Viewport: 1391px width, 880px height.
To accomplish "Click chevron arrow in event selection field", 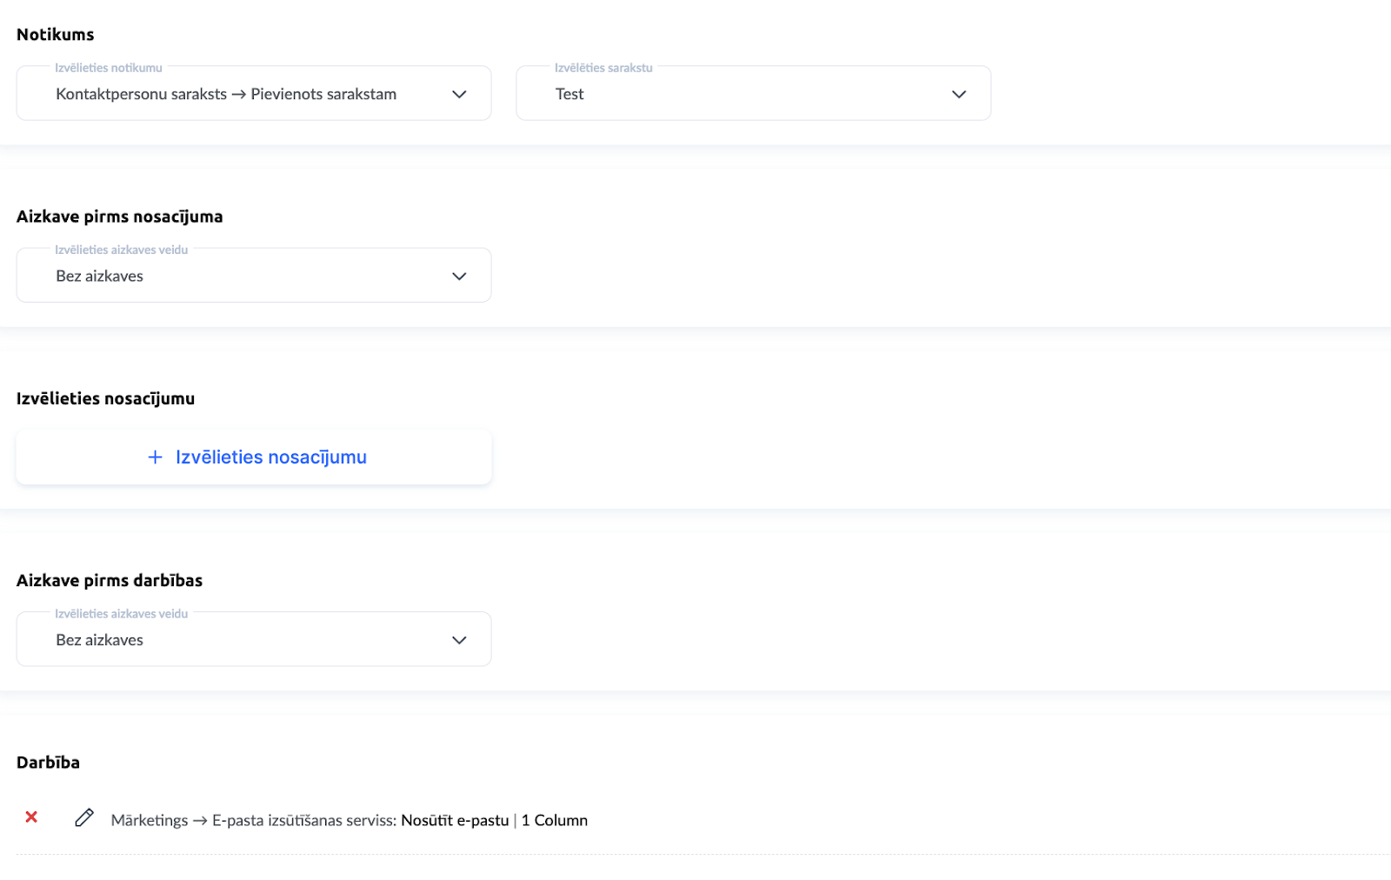I will 459,94.
